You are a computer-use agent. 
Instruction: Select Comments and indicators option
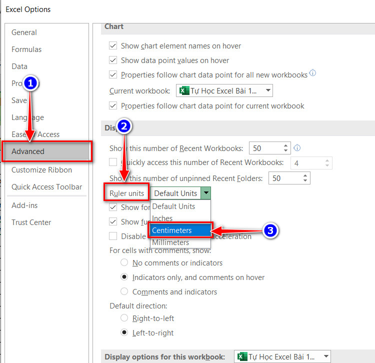tap(124, 291)
